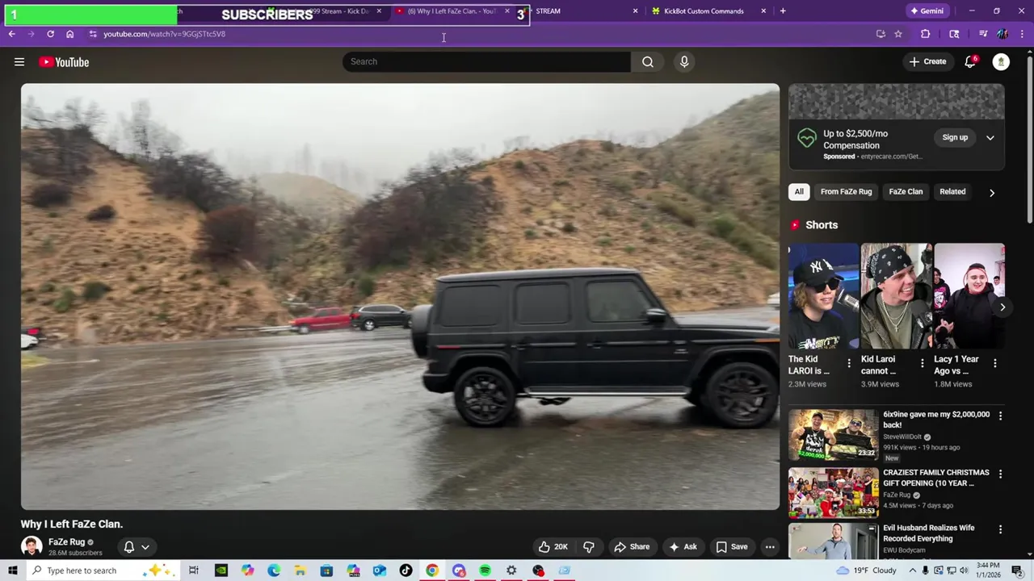This screenshot has width=1034, height=581.
Task: Open the FaZe Rug channel name link
Action: [66, 542]
